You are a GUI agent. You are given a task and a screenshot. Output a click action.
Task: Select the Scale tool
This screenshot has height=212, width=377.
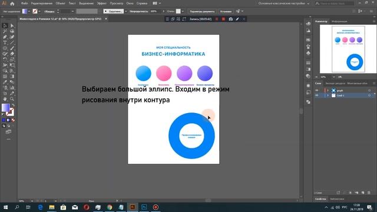12,59
